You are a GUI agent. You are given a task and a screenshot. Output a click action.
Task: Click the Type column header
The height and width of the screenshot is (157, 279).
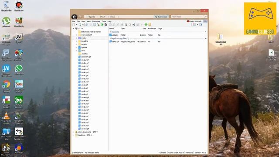pos(122,28)
